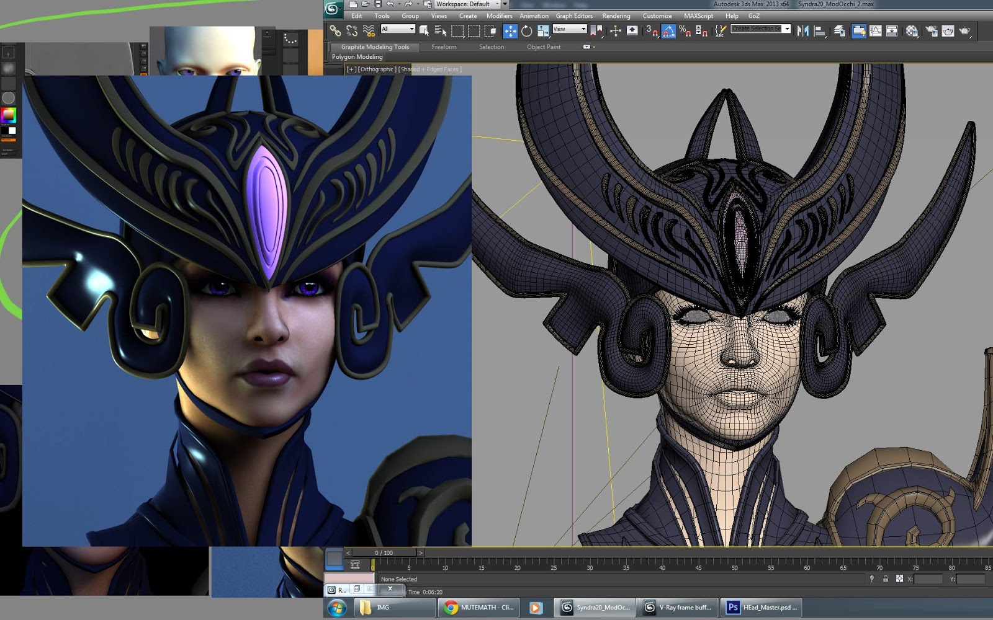
Task: Open the 3ds Max application menu button
Action: coord(332,8)
